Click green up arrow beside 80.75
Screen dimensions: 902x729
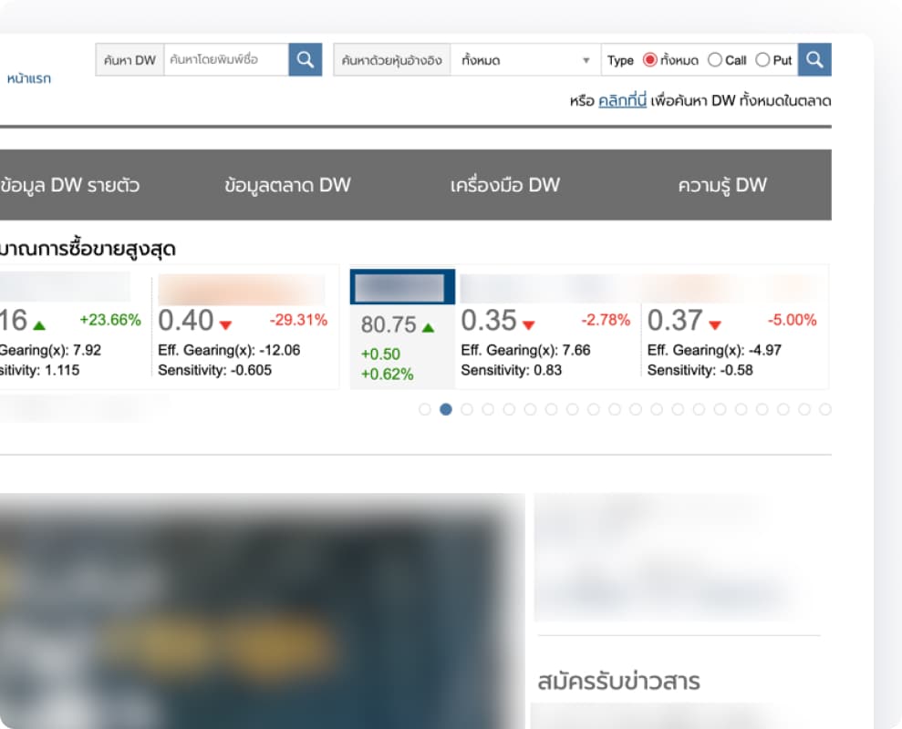(x=429, y=327)
